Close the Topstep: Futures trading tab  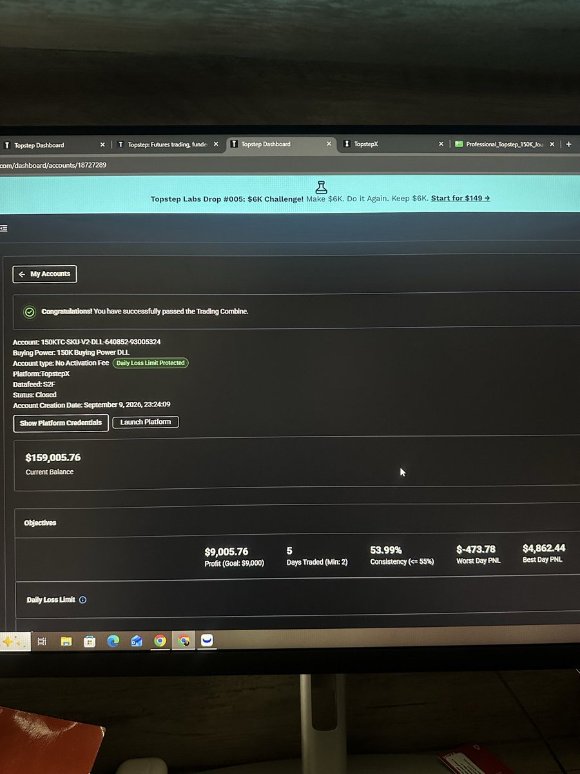pos(216,144)
